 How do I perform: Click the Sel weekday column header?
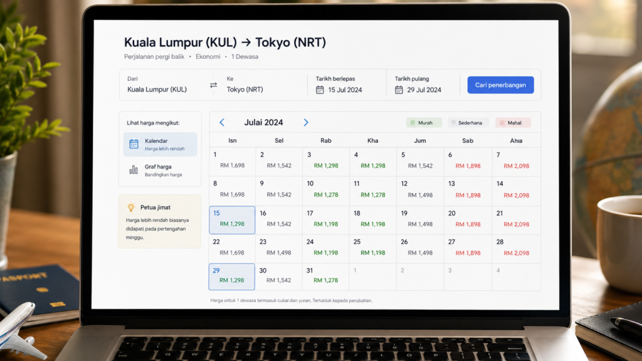279,140
